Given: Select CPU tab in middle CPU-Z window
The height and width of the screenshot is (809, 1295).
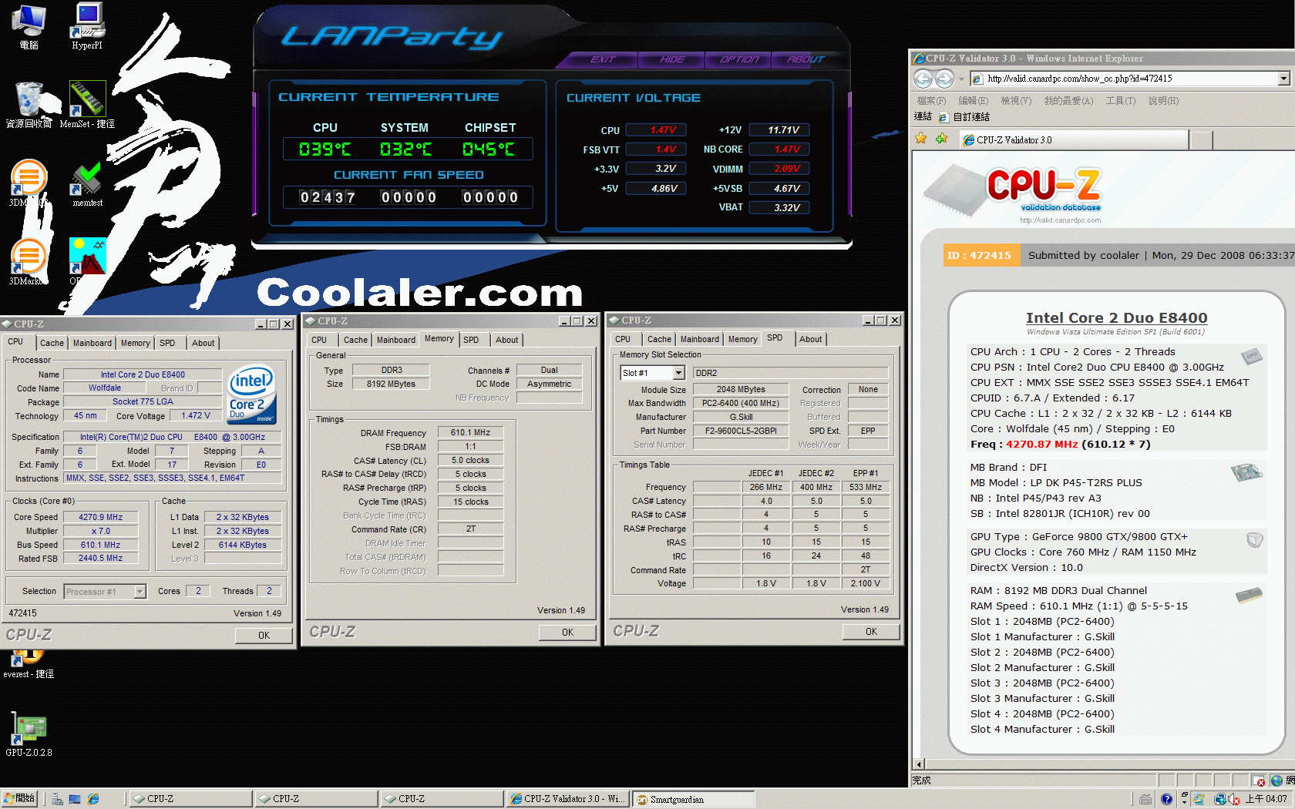Looking at the screenshot, I should click(319, 340).
